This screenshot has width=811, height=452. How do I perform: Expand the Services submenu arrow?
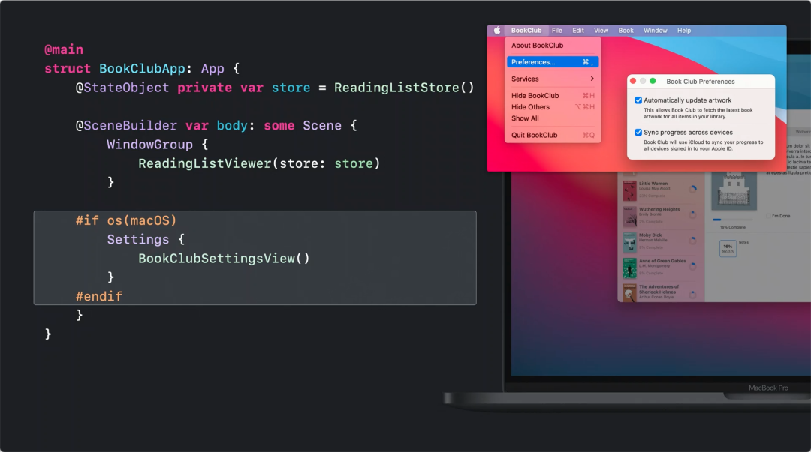point(592,79)
